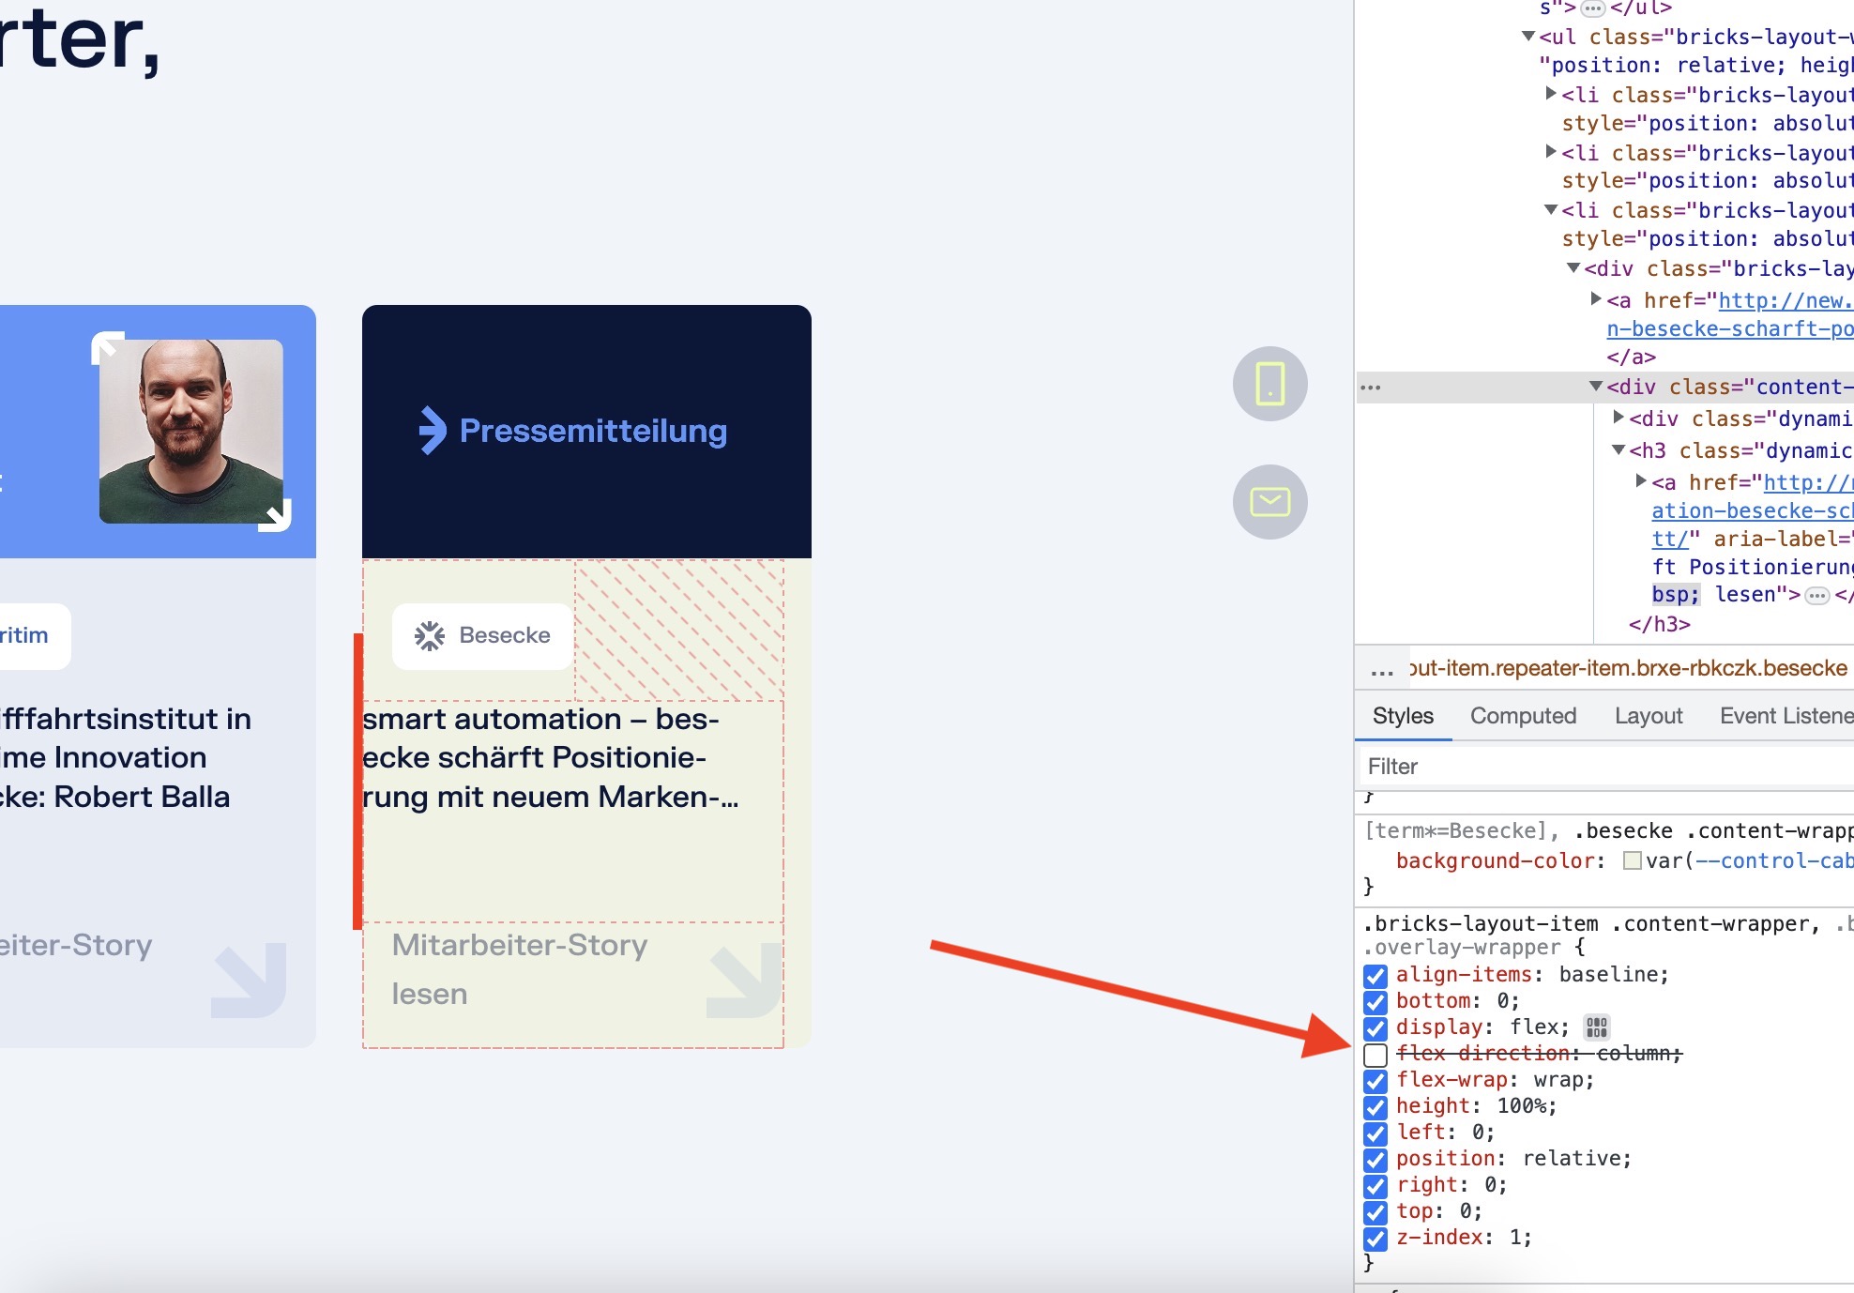Screen dimensions: 1854x1293
Task: Click the collapsed ellipsis badge before closing ul
Action: (1593, 9)
